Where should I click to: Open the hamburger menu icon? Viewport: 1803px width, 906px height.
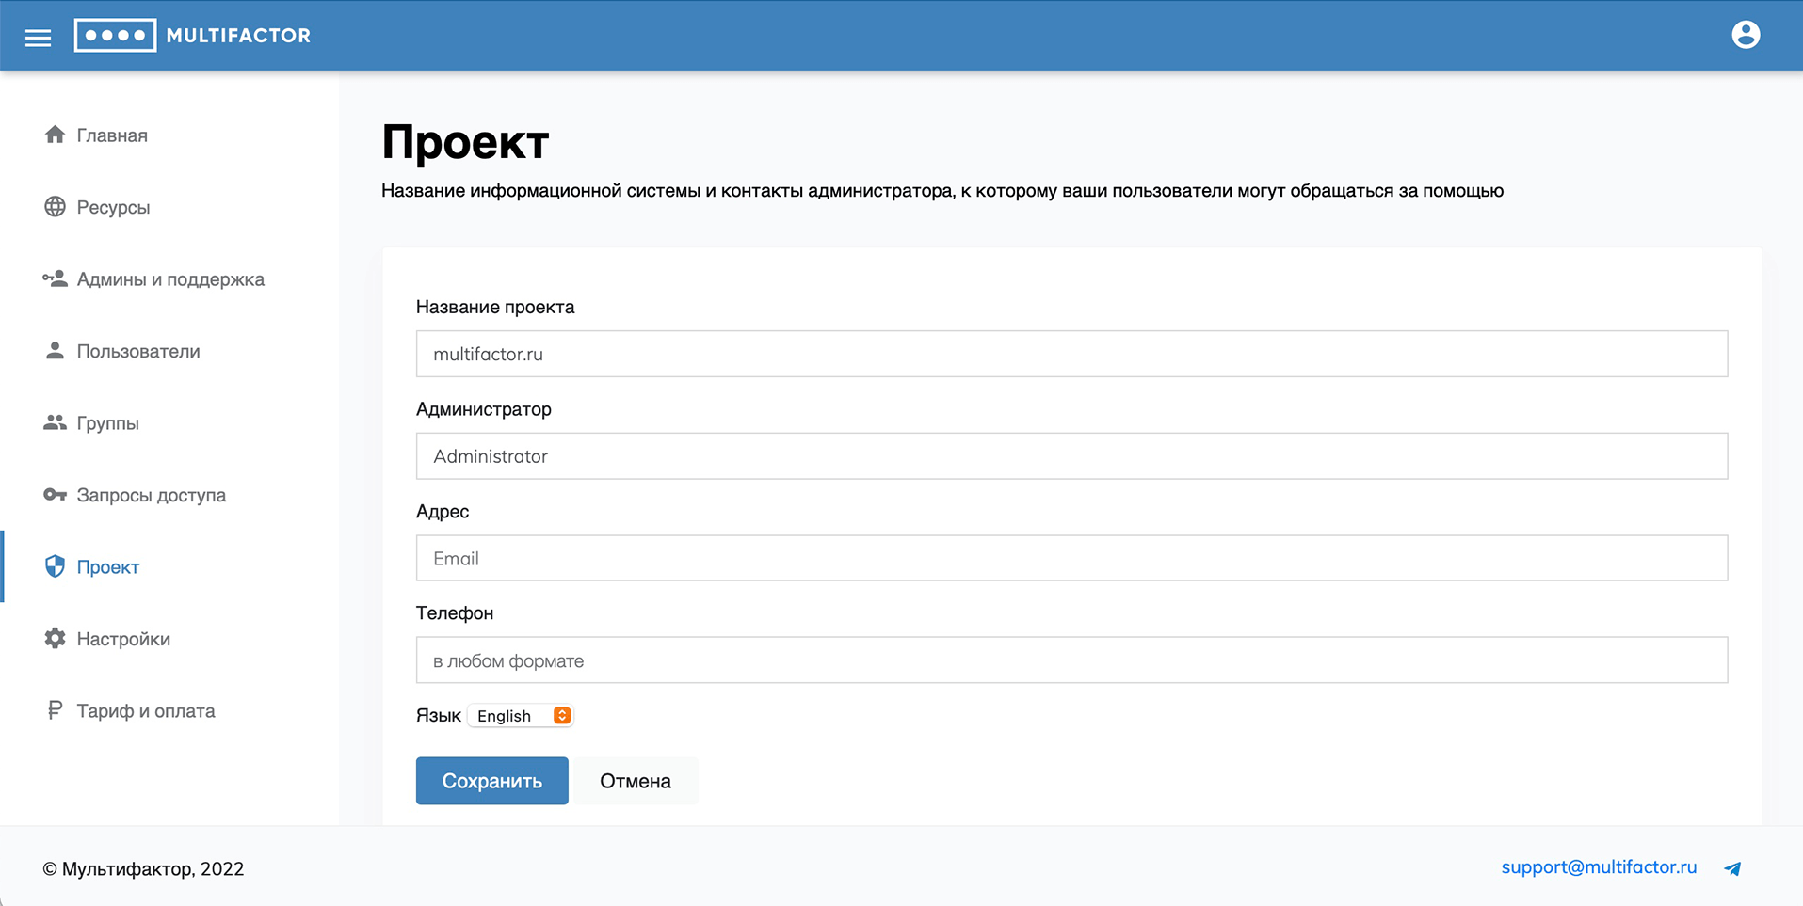point(38,37)
